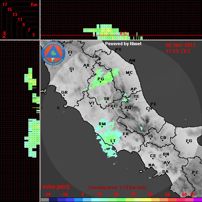
Task: Click the time label 11:15 CET
Action: [178, 51]
